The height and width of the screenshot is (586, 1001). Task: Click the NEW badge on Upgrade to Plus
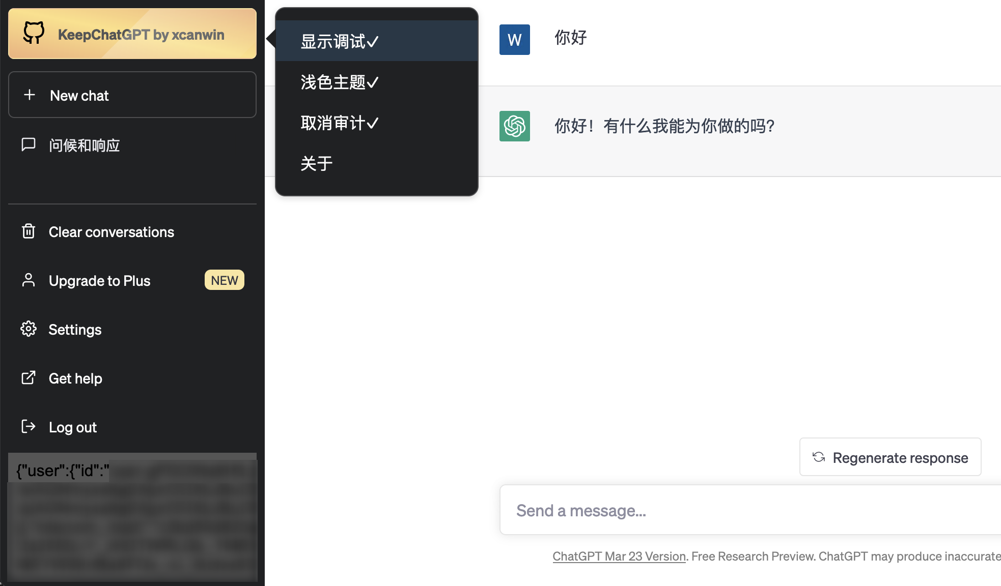pos(224,280)
